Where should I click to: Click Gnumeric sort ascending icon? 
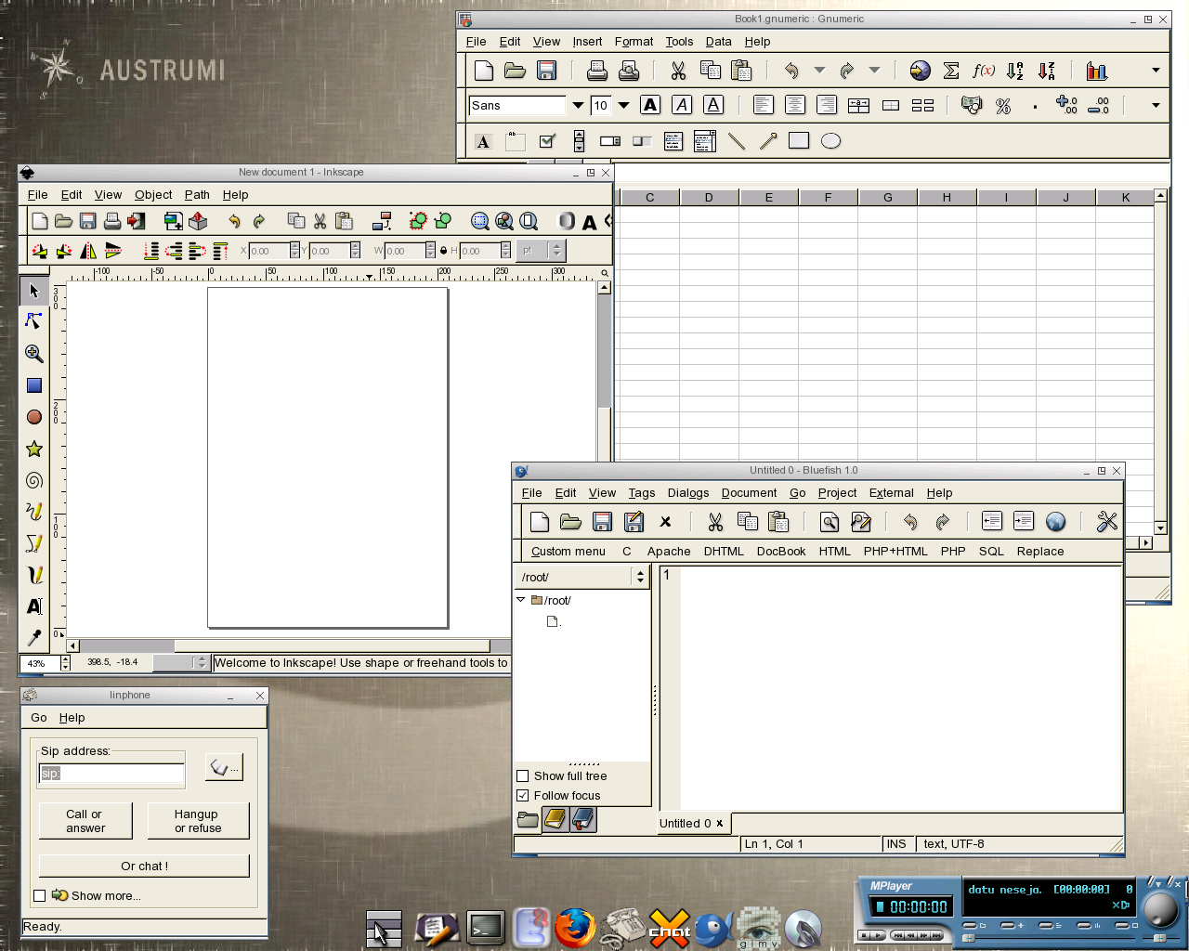(1015, 71)
